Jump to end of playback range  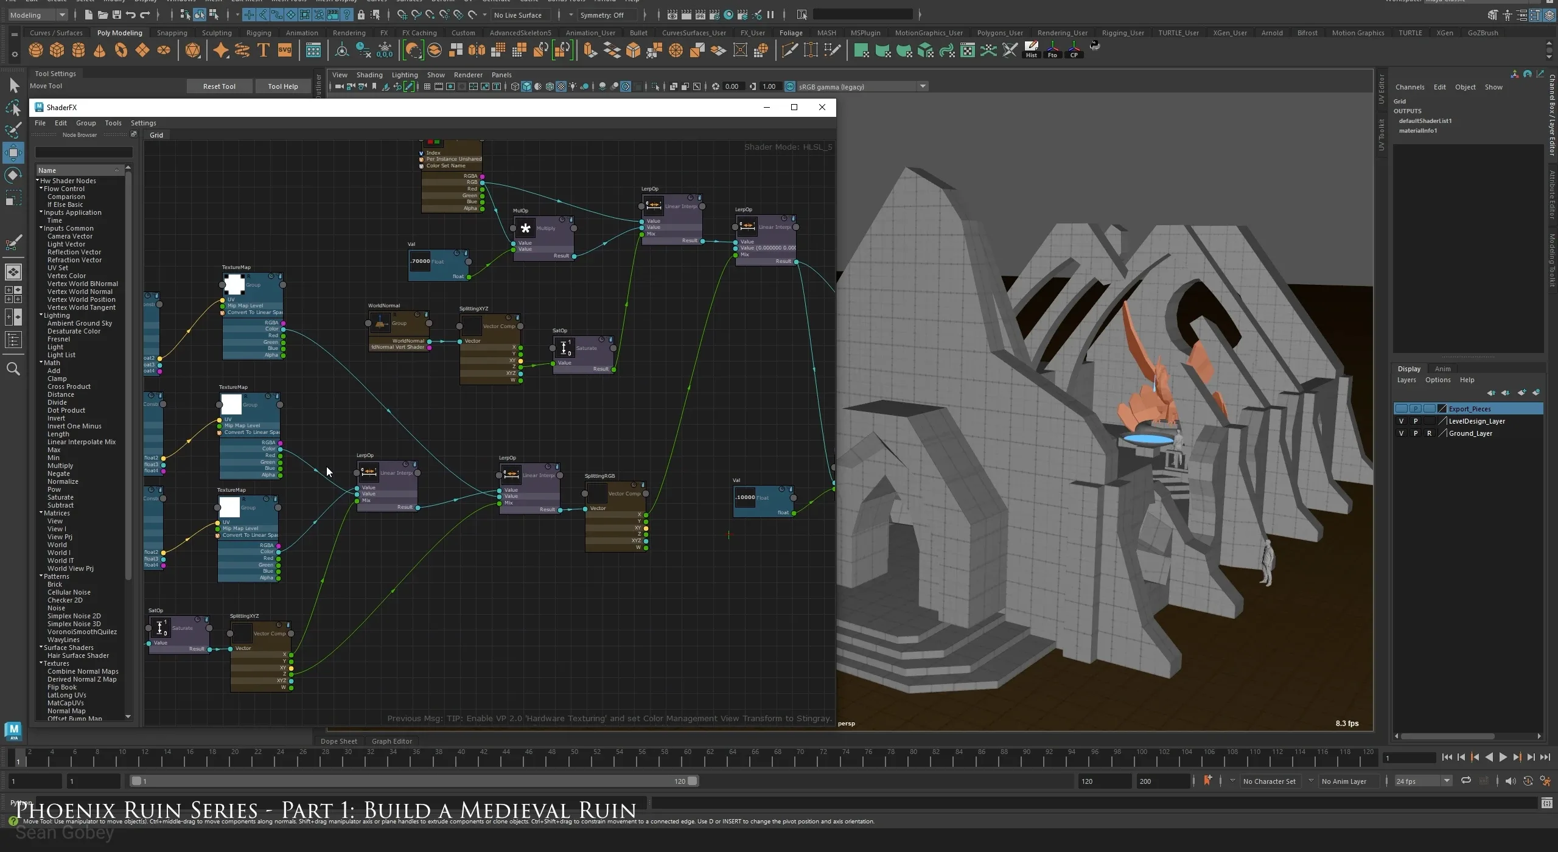(1545, 757)
